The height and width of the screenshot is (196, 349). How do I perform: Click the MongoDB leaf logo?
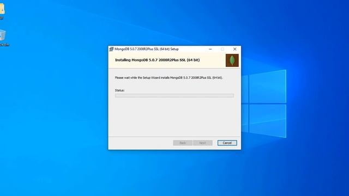point(232,60)
